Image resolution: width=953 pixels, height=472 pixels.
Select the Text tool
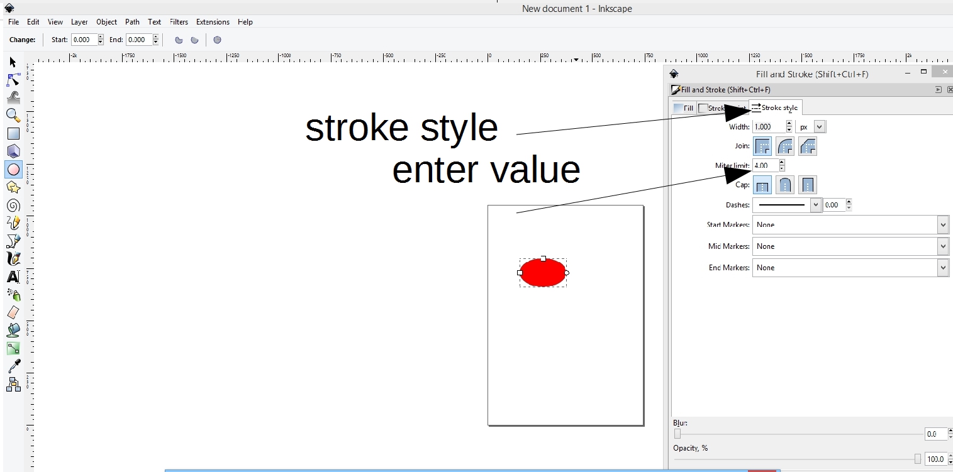13,277
